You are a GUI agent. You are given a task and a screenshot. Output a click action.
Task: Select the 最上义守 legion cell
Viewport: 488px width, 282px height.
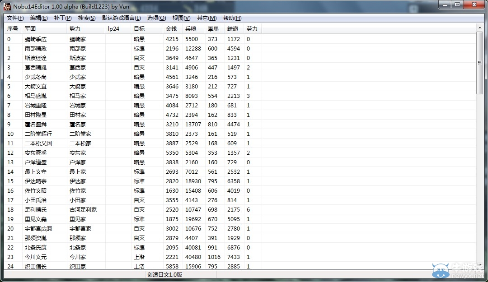point(36,172)
